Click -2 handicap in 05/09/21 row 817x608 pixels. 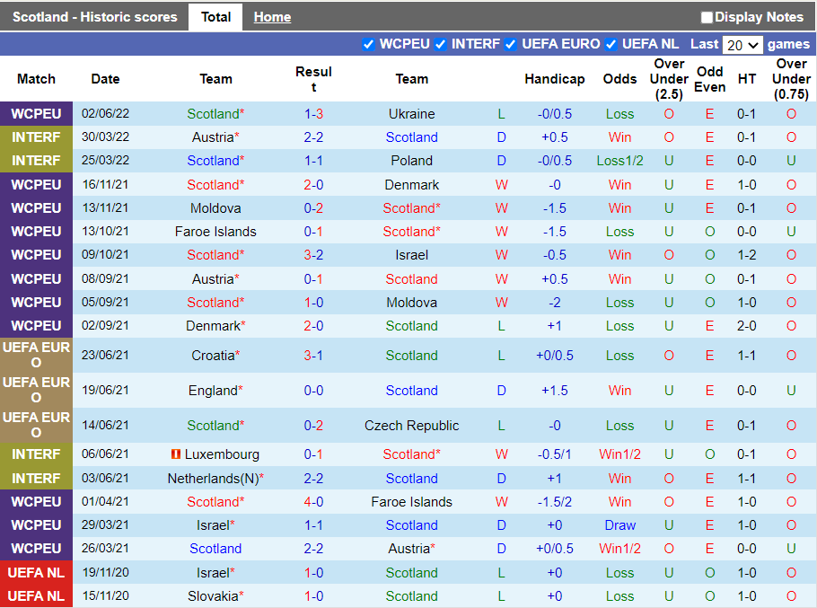click(555, 302)
